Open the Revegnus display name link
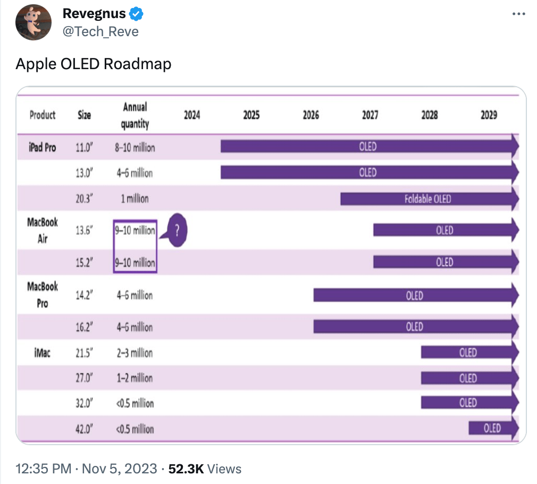This screenshot has width=537, height=484. 94,14
